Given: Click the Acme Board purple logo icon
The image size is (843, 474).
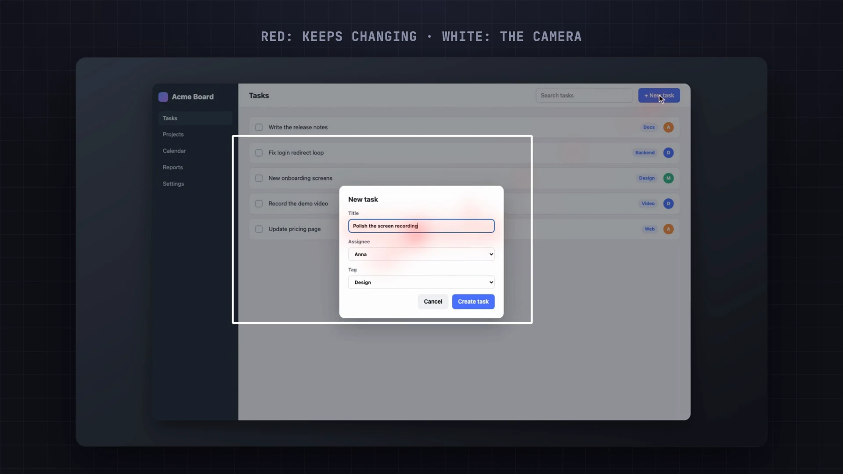Looking at the screenshot, I should pyautogui.click(x=163, y=97).
